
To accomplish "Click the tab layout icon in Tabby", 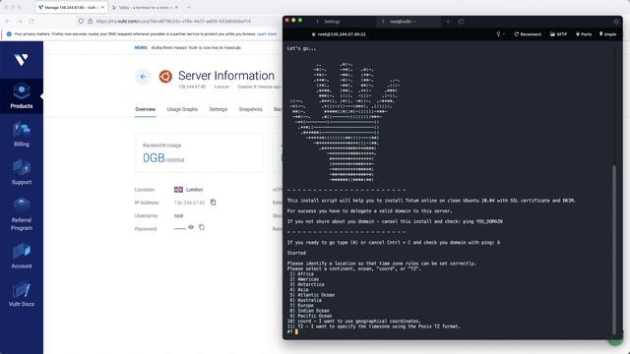I will click(462, 22).
